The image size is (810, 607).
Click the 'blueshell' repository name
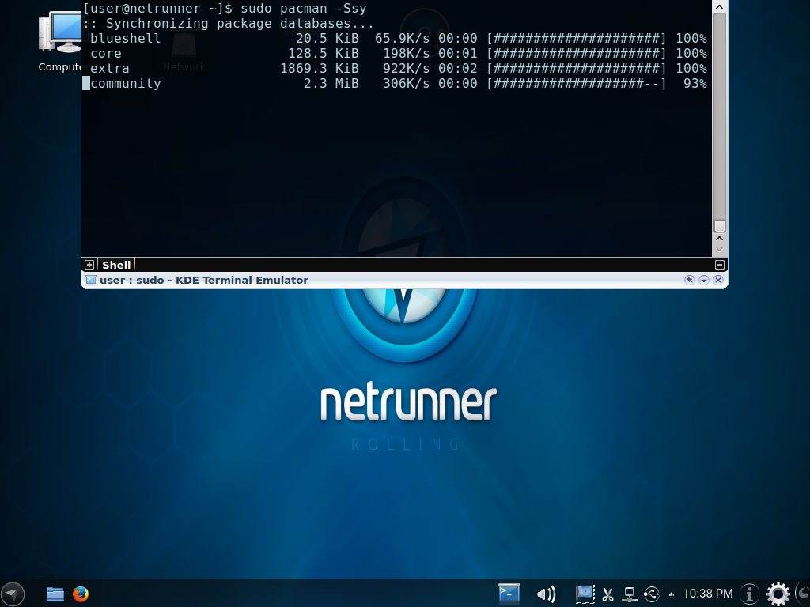[x=126, y=38]
